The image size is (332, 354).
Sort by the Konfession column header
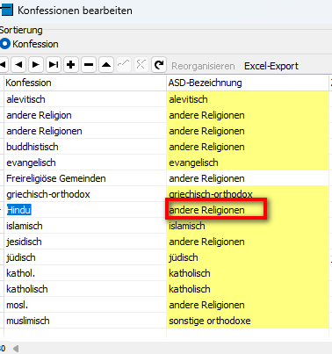[x=85, y=83]
